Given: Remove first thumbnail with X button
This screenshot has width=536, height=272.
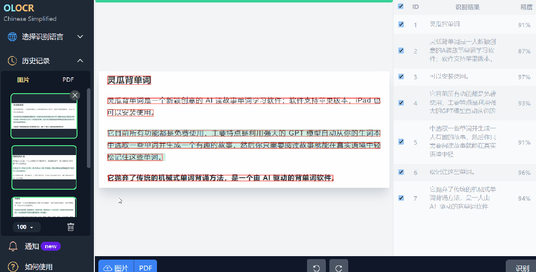Looking at the screenshot, I should pos(75,95).
